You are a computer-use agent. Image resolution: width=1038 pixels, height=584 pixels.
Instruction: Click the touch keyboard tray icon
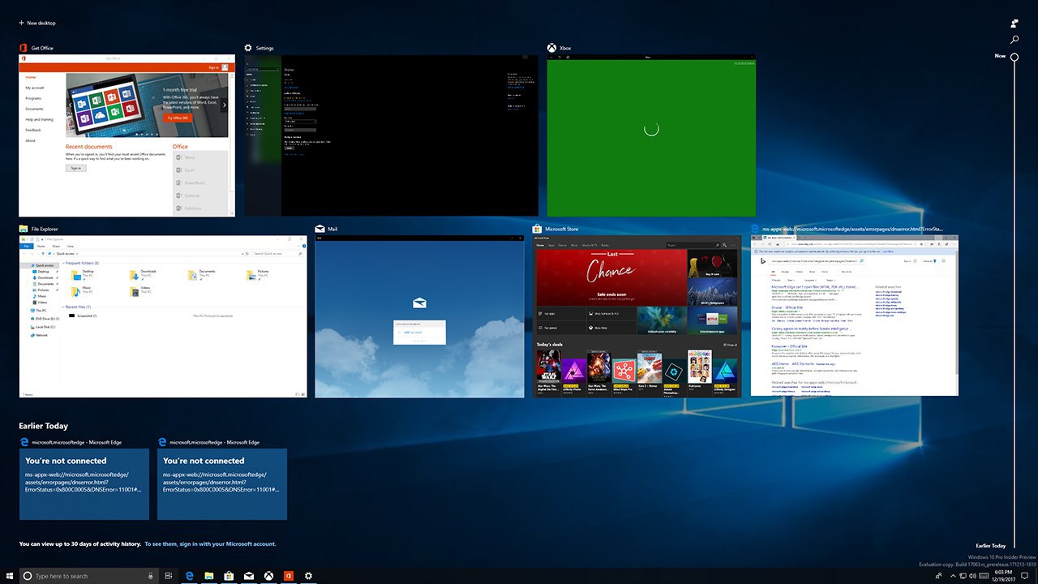click(x=984, y=576)
